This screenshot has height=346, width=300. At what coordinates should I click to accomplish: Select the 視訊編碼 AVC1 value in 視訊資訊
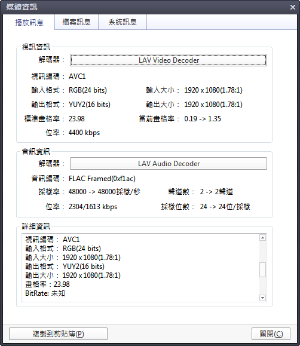coord(77,76)
